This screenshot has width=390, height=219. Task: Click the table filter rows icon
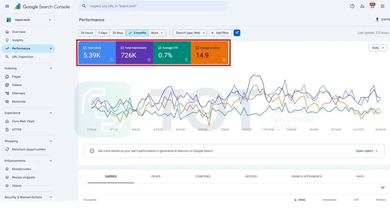click(x=382, y=188)
